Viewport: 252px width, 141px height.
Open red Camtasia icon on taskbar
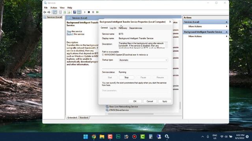click(110, 137)
